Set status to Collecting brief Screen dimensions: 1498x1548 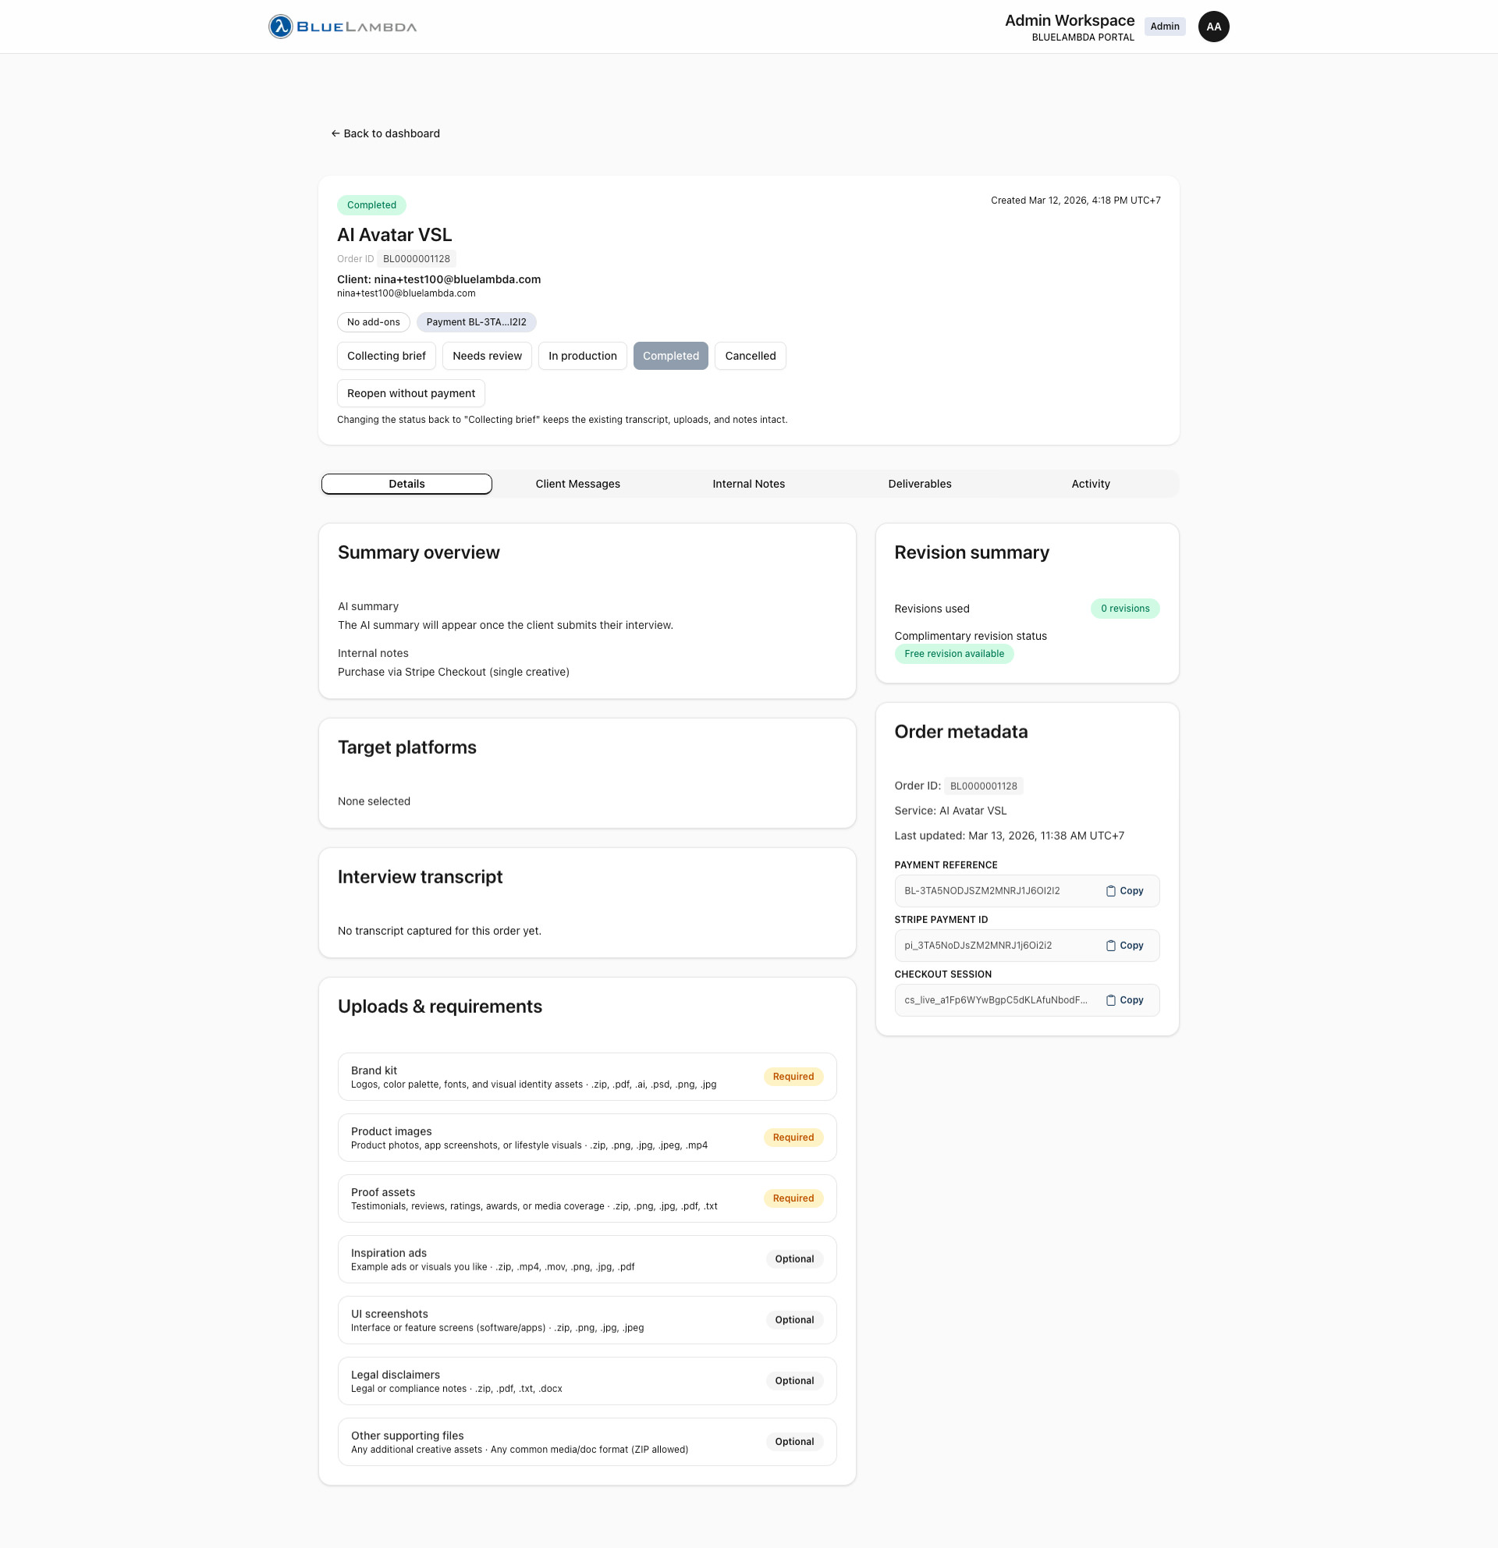coord(386,356)
